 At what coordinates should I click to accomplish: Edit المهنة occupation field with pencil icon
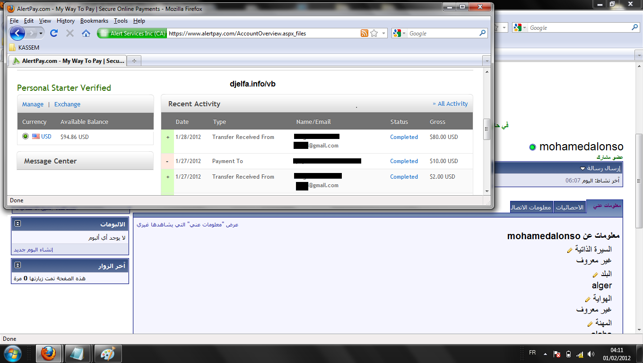coord(590,324)
